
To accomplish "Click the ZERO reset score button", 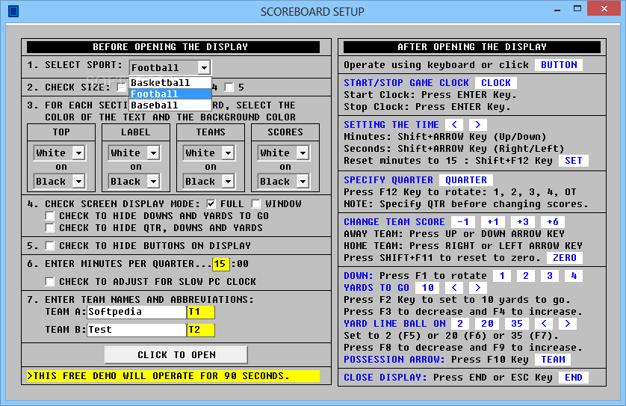I will [565, 258].
